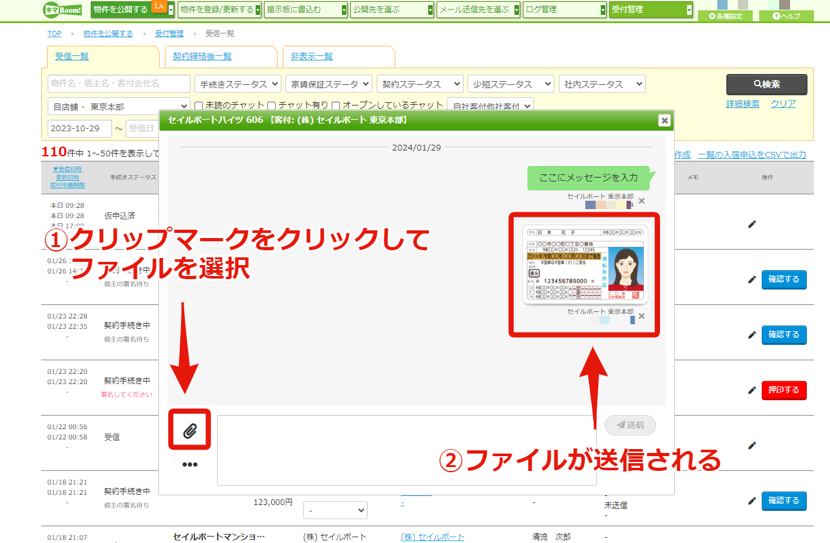Click the 2024/01/29 date divider text
This screenshot has height=543, width=830.
[417, 147]
